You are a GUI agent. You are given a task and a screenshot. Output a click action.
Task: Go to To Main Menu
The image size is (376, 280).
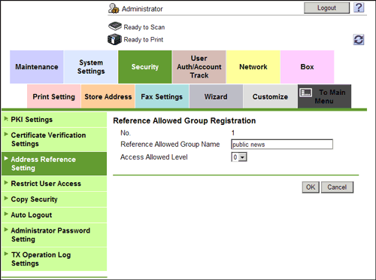[324, 96]
